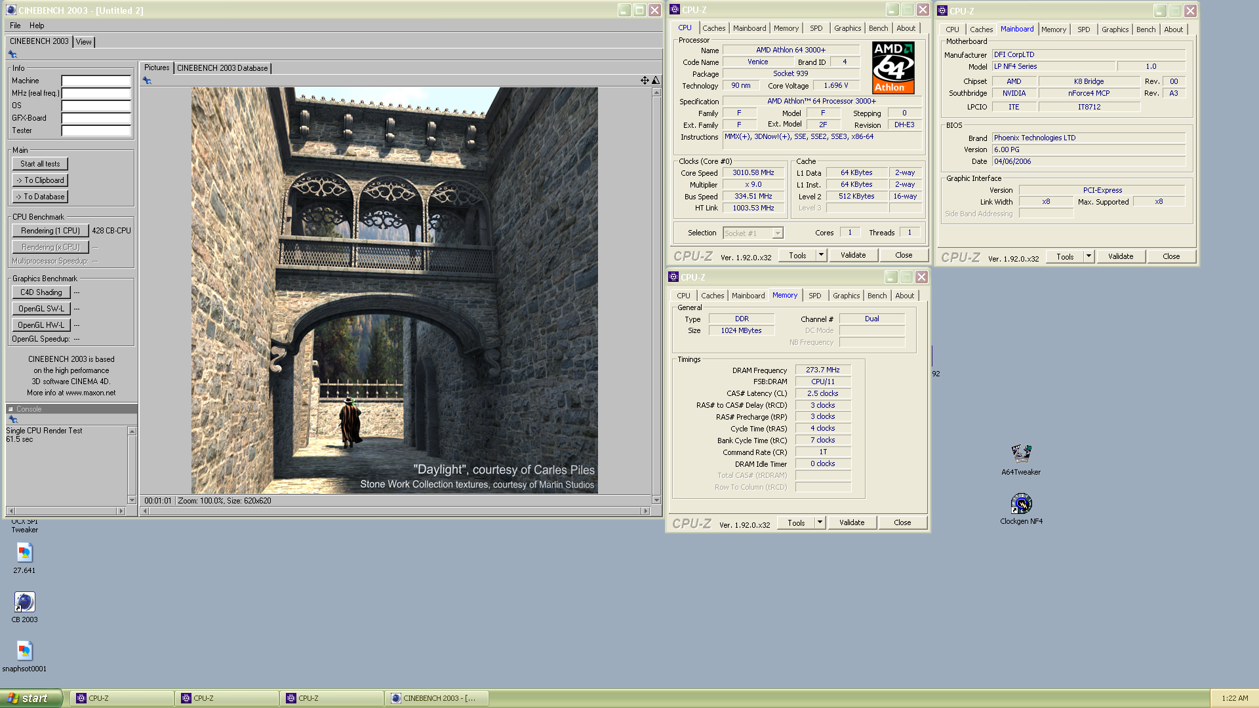Switch to the first CPU-Z taskbar button
Viewport: 1259px width, 708px height.
tap(123, 698)
